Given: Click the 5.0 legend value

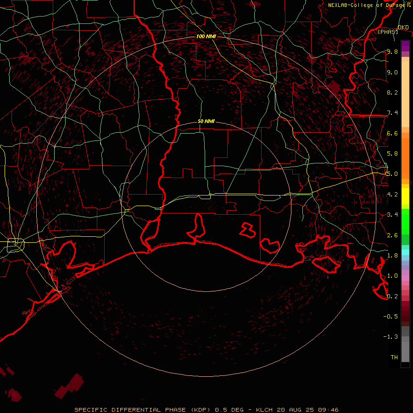Looking at the screenshot, I should coord(392,174).
